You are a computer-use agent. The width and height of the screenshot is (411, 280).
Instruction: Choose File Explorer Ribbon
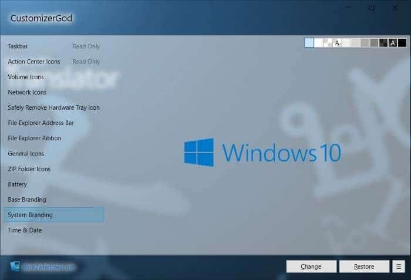click(54, 138)
